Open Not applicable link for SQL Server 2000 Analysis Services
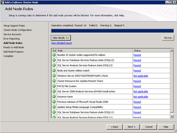Viewport: 177px width, 133px height. pyautogui.click(x=141, y=92)
